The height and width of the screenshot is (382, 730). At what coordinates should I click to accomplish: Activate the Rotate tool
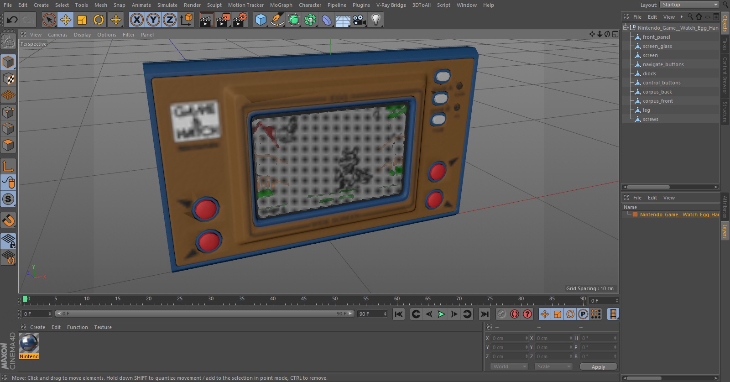tap(99, 20)
